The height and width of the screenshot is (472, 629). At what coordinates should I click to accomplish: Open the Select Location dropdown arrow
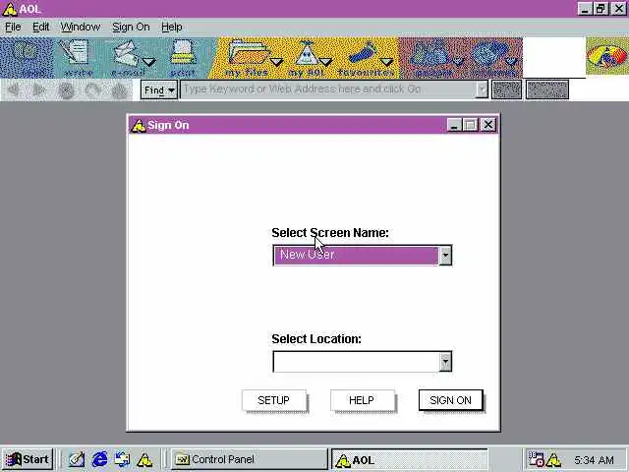click(445, 362)
